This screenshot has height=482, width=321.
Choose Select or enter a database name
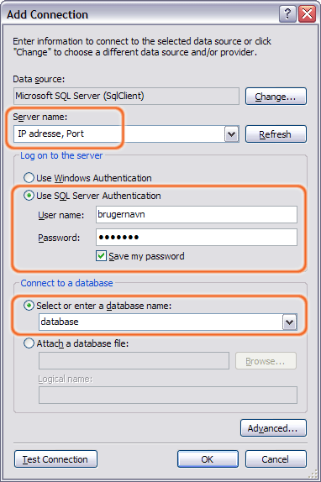[x=29, y=306]
